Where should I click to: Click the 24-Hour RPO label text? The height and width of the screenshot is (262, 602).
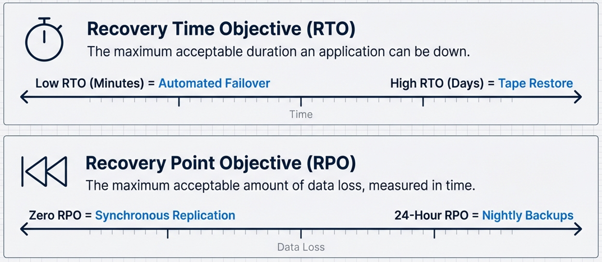point(431,215)
